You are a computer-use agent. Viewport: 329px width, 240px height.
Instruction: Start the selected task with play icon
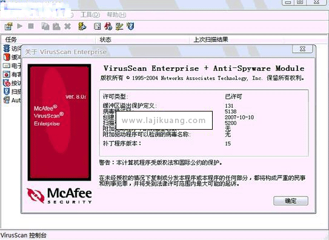20,26
